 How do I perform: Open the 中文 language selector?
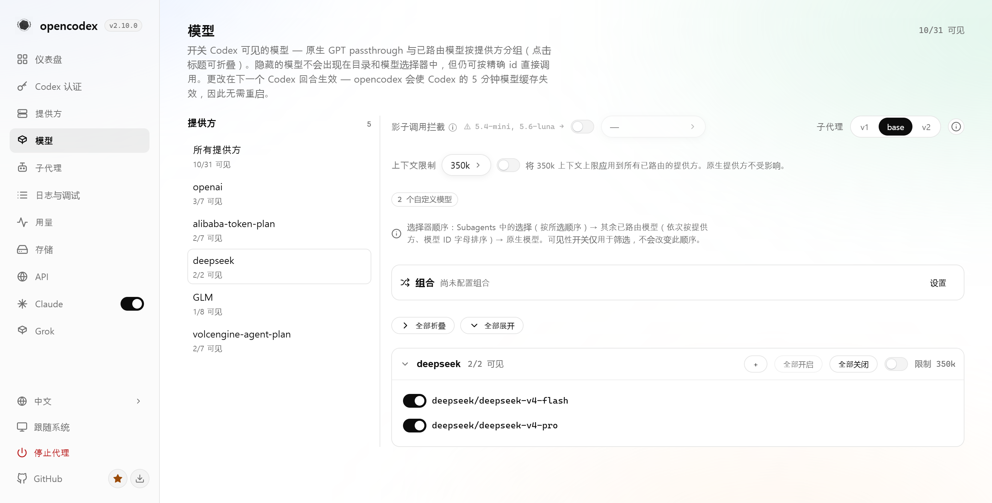(x=79, y=401)
